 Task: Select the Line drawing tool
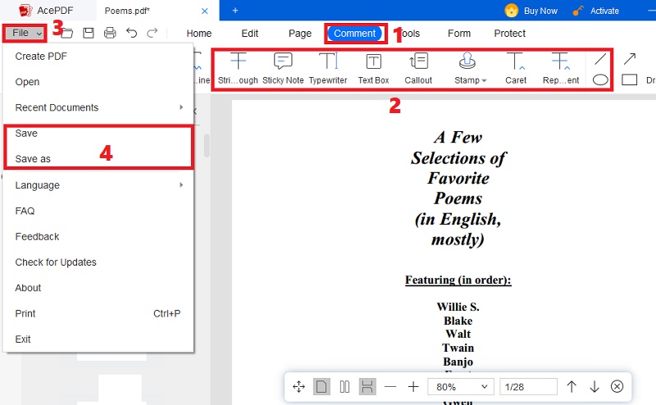[600, 58]
